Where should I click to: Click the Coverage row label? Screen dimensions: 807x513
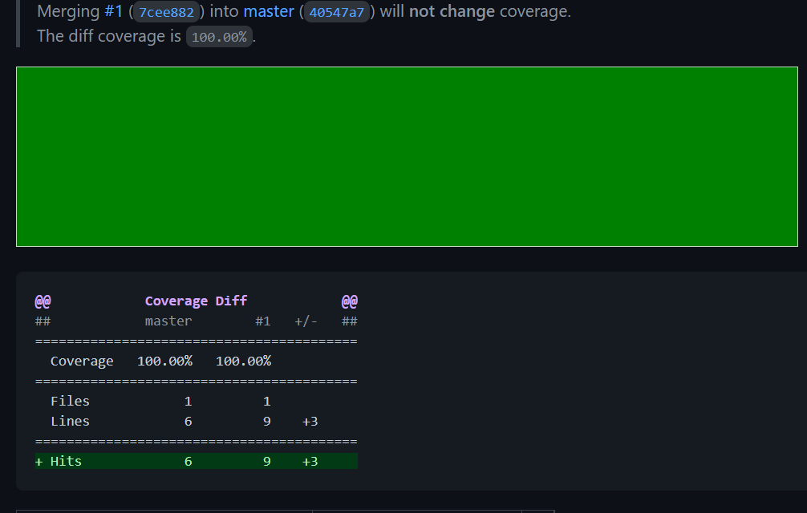pos(82,362)
